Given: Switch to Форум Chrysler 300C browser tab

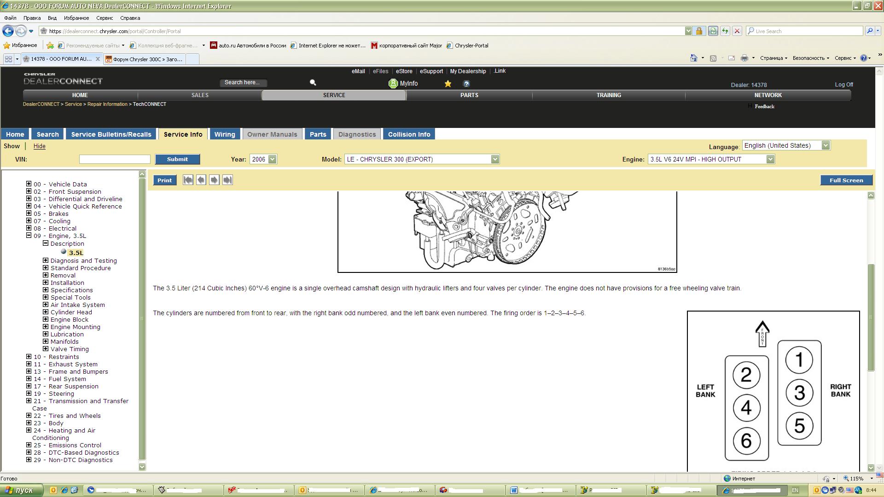Looking at the screenshot, I should 145,59.
